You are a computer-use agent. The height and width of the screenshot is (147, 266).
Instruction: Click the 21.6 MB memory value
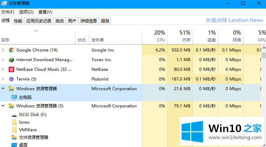[182, 89]
